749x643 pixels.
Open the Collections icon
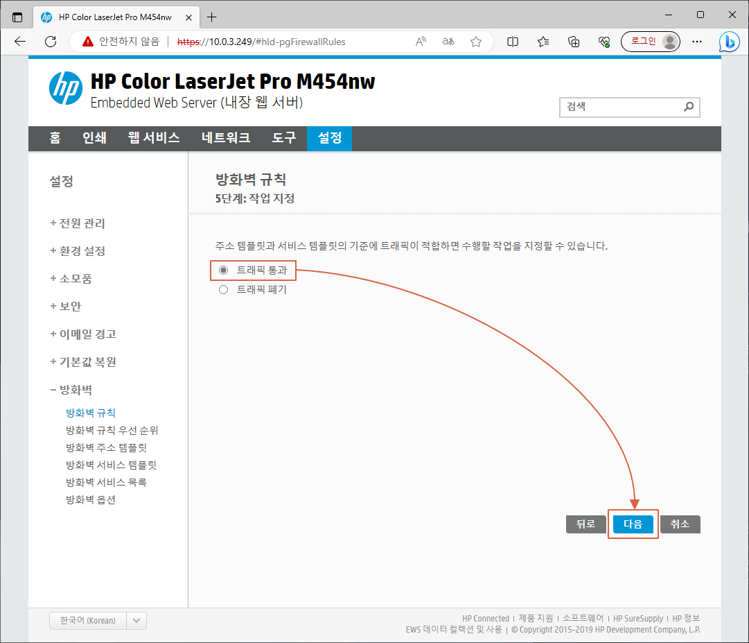click(x=574, y=42)
